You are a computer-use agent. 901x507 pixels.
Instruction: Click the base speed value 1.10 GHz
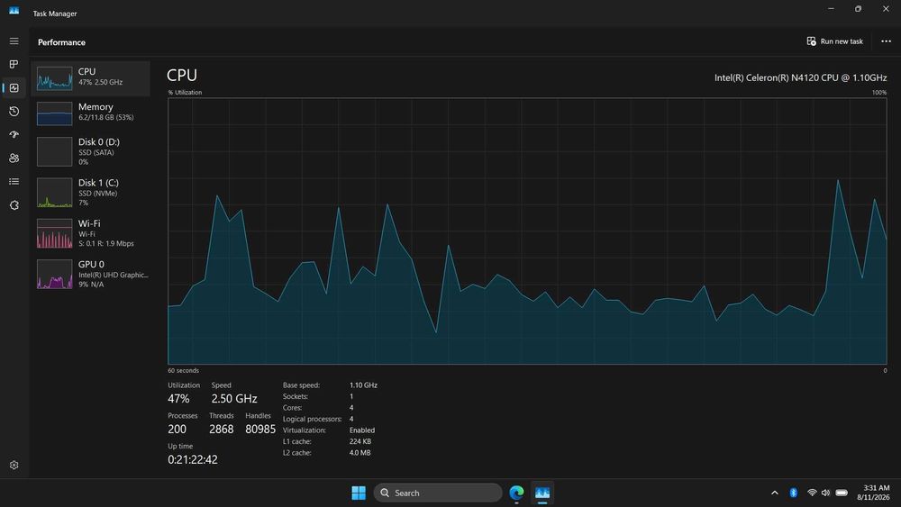[x=363, y=385]
